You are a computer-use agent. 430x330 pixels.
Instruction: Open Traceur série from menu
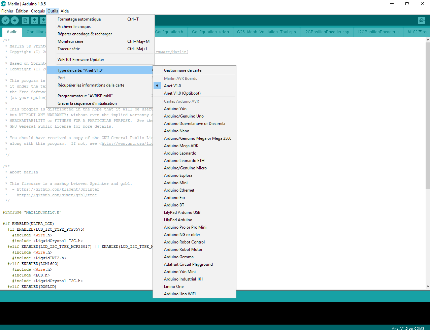pos(100,49)
